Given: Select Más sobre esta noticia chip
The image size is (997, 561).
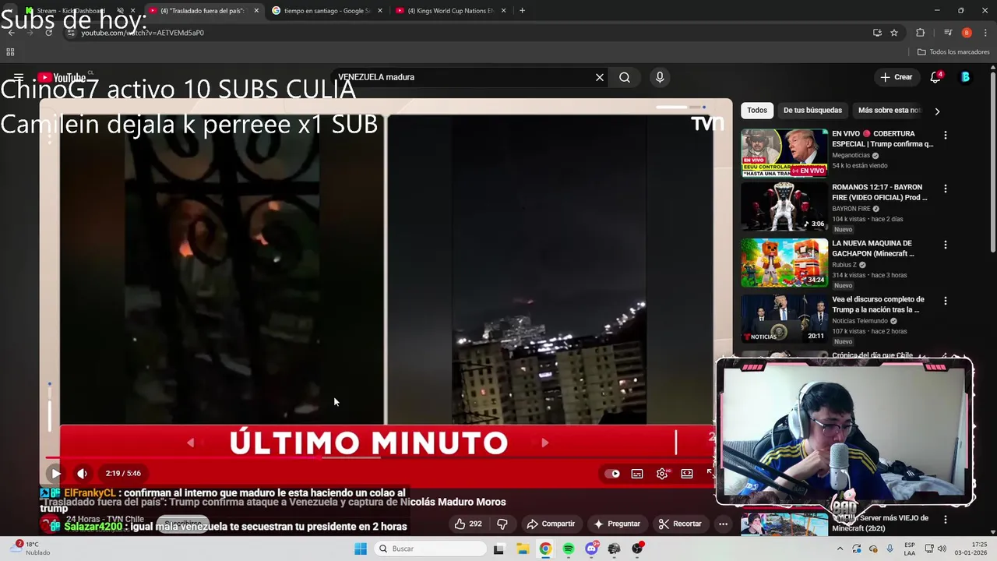Looking at the screenshot, I should [x=889, y=110].
